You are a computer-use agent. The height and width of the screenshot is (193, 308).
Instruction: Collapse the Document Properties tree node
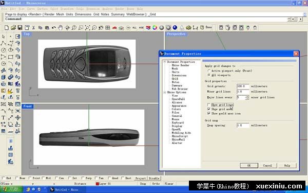pos(165,62)
